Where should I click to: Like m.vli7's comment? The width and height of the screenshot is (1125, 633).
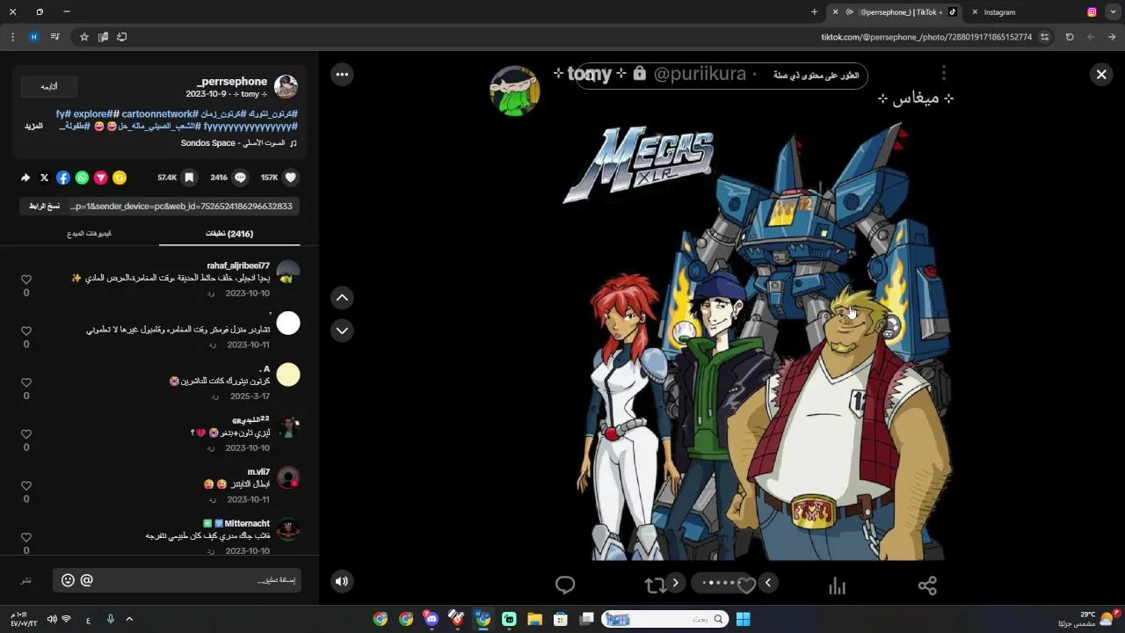coord(26,485)
